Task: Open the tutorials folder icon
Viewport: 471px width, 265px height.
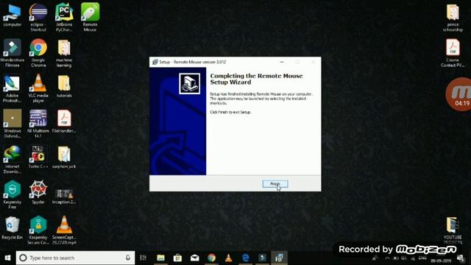Action: click(x=64, y=87)
